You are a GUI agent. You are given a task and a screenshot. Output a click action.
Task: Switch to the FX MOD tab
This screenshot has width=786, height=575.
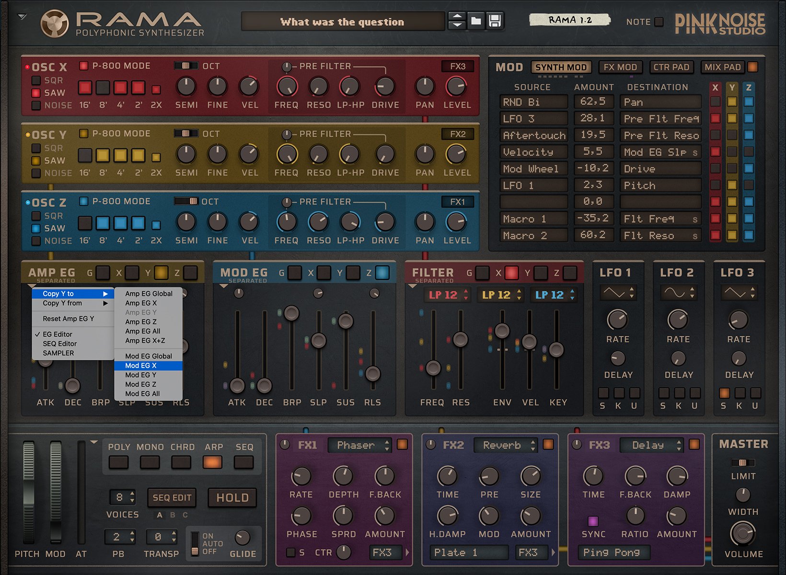621,67
